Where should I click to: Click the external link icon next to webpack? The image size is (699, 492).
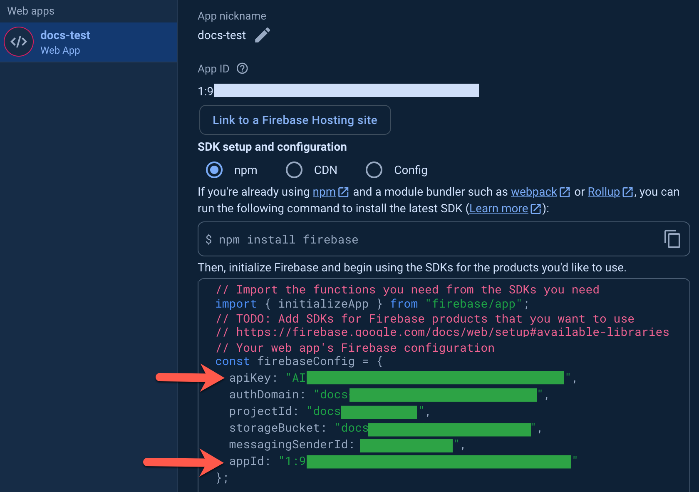(565, 192)
